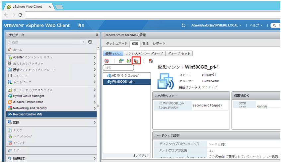Viewport: 282px width, 163px height.
Task: Switch to Consistency Groups sub-tab
Action: click(x=144, y=53)
